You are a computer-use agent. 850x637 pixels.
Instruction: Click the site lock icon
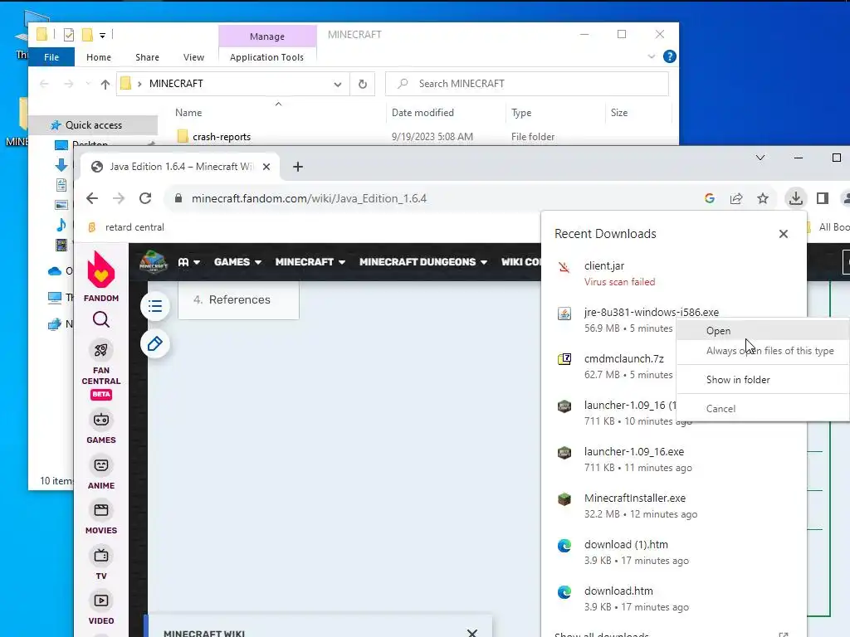(x=178, y=198)
